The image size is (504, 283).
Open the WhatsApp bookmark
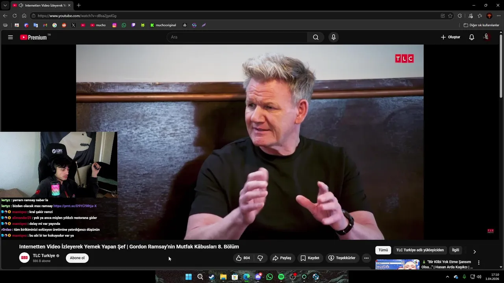pos(124,25)
